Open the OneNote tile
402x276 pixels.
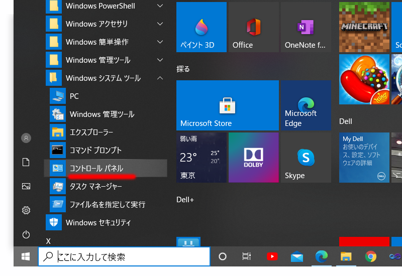coord(306,27)
